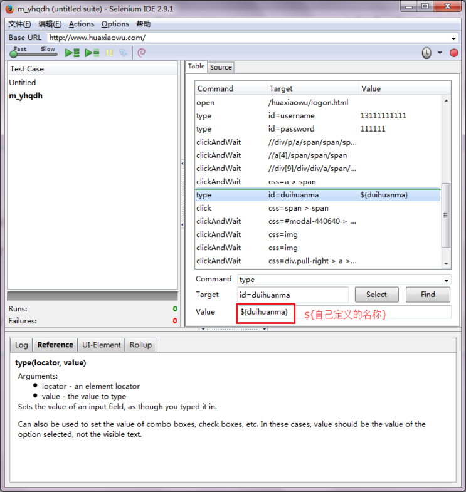Click the command table scrollbar thumb

click(x=446, y=215)
